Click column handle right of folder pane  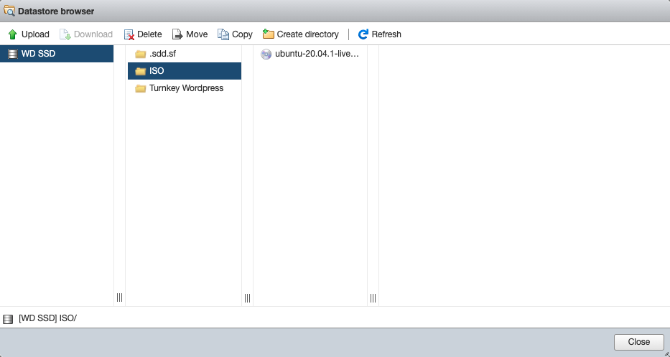[x=247, y=297]
